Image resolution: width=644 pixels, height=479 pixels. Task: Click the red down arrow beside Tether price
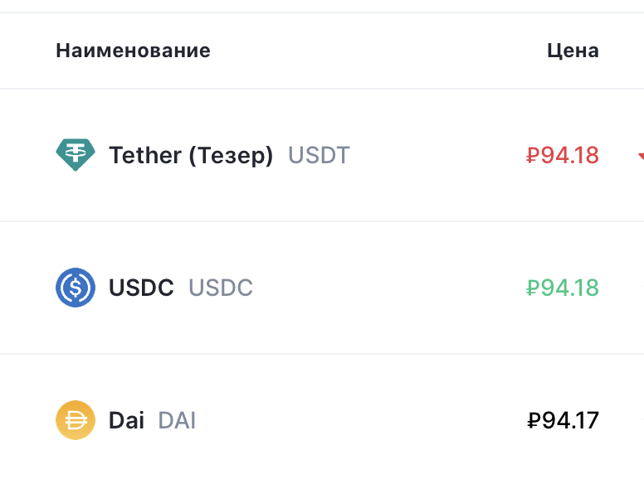click(x=642, y=156)
